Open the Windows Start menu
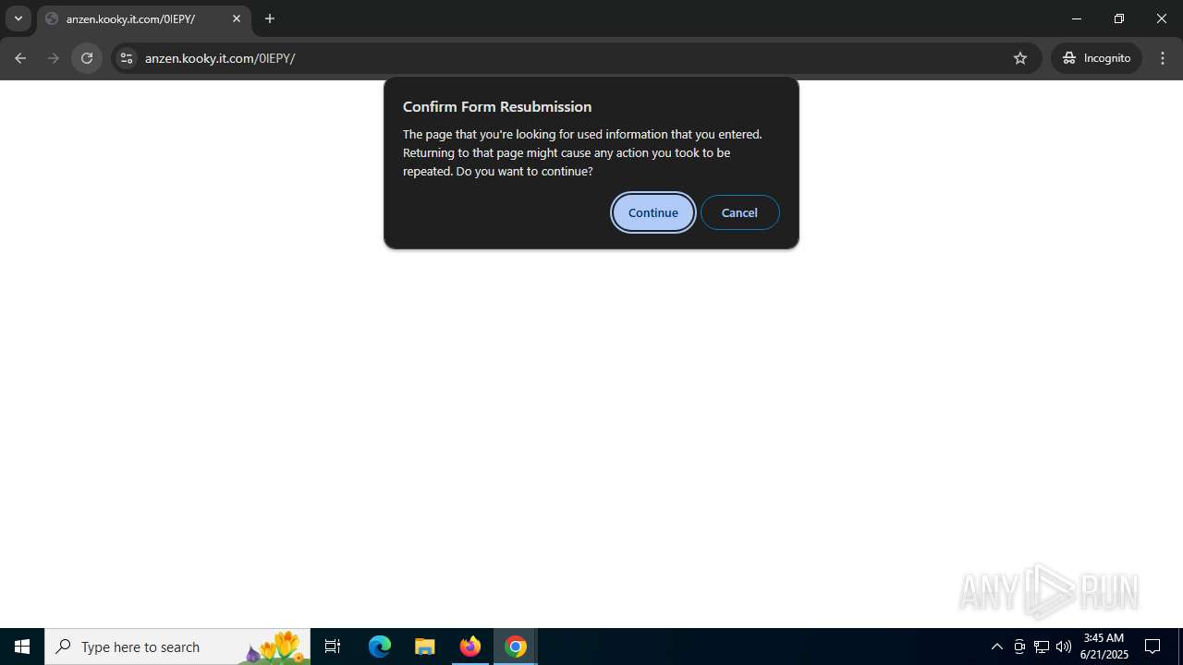This screenshot has width=1183, height=665. click(22, 647)
